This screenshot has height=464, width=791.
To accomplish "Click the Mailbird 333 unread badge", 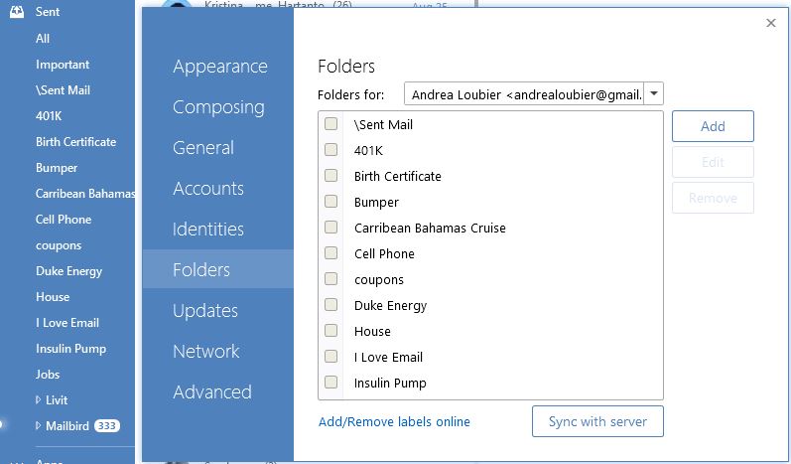I will point(107,426).
